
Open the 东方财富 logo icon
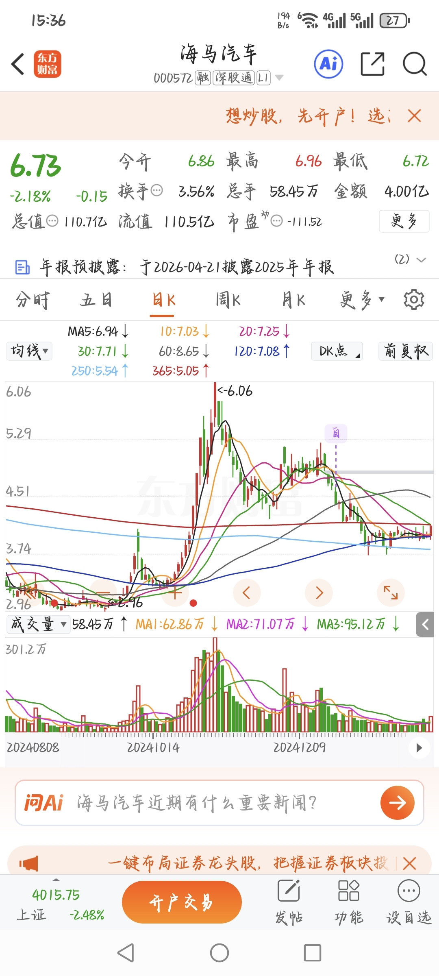click(48, 64)
